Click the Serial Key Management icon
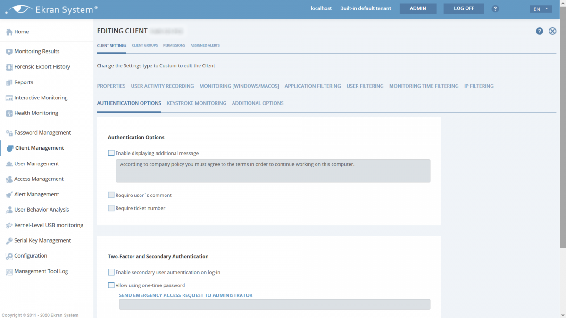 tap(9, 241)
